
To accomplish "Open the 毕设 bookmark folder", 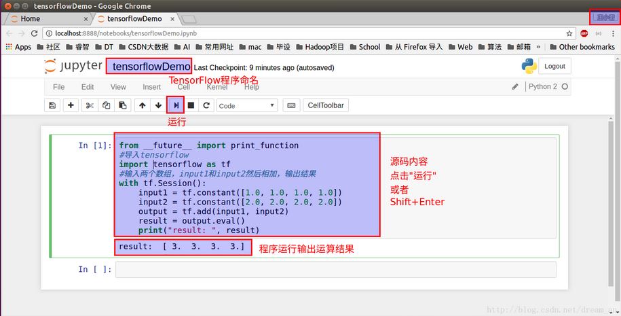I will [x=278, y=47].
